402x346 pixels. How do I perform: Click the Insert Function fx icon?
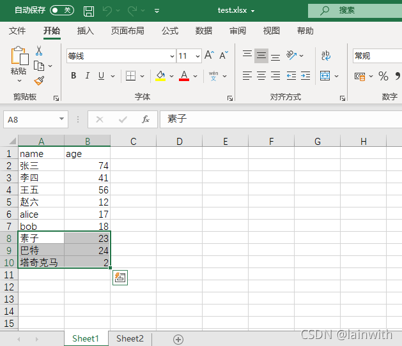click(x=145, y=119)
